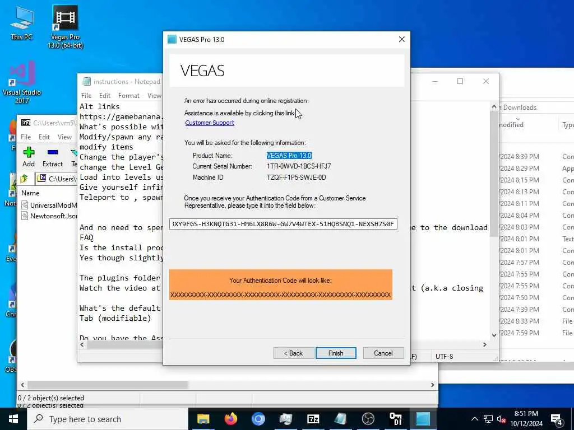Click 7-Zip scrollbar left arrow

coord(22,385)
